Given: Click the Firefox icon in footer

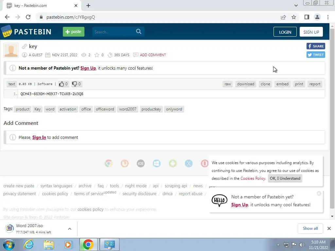Looking at the screenshot, I should pos(125,163).
